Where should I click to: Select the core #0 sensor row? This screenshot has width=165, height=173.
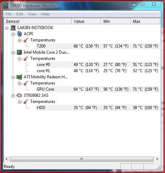tap(98, 65)
